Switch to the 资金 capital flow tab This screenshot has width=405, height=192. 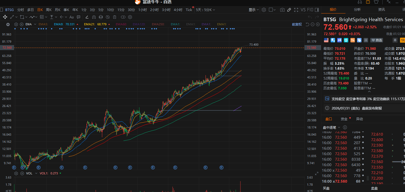(x=344, y=119)
